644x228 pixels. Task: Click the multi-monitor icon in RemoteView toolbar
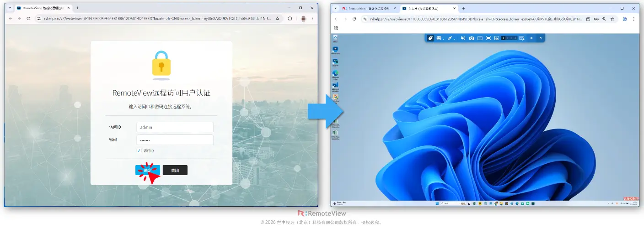[x=522, y=38]
